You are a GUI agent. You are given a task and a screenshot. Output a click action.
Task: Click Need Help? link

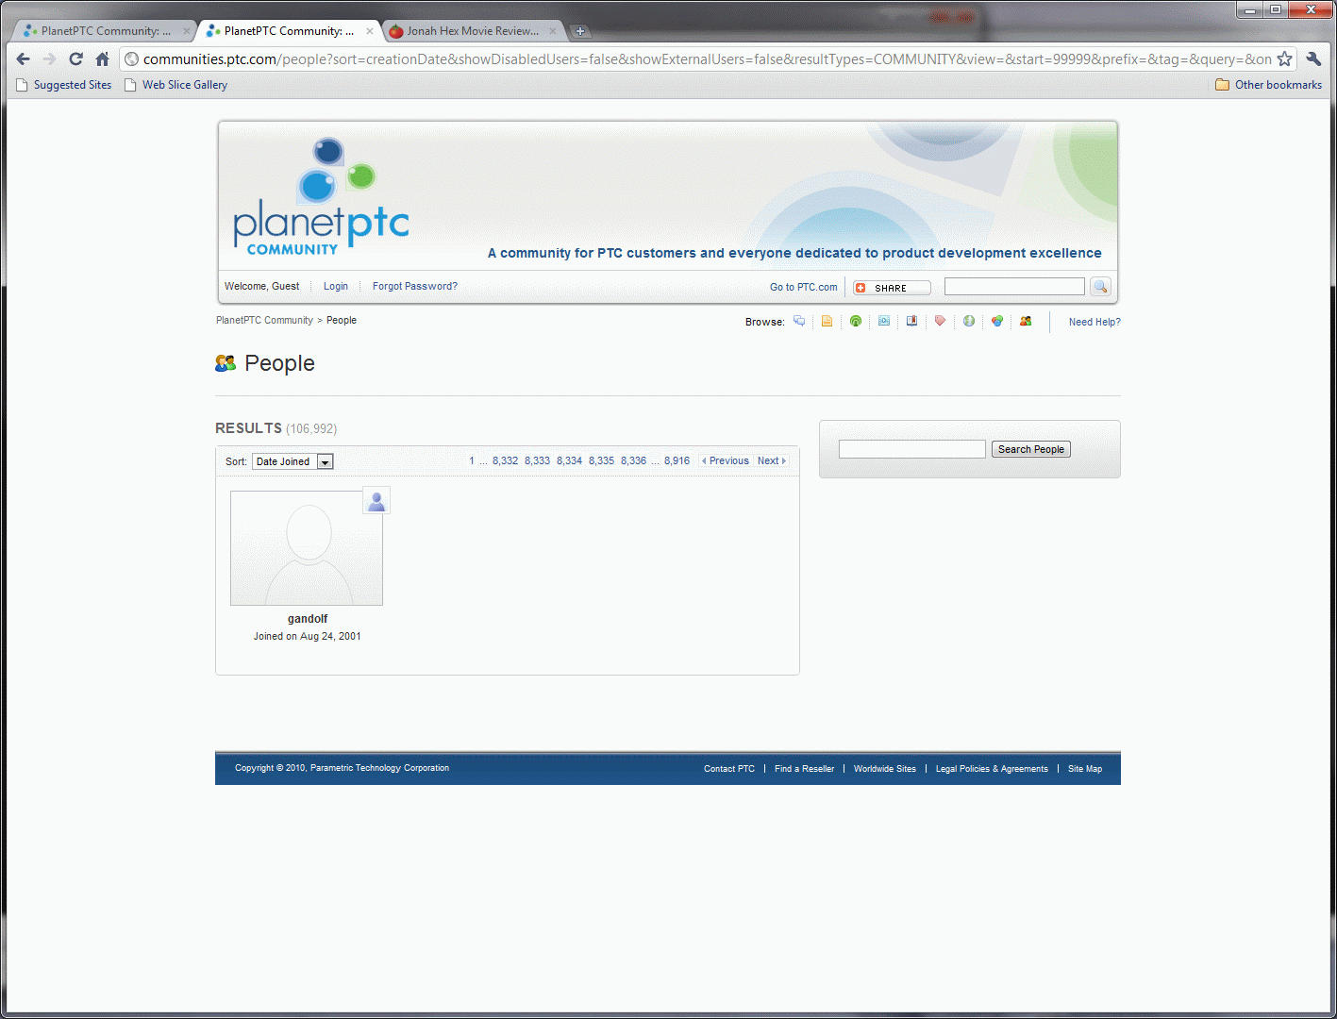(x=1095, y=322)
